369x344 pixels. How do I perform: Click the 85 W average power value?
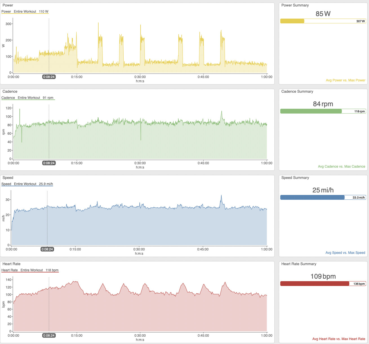point(323,14)
